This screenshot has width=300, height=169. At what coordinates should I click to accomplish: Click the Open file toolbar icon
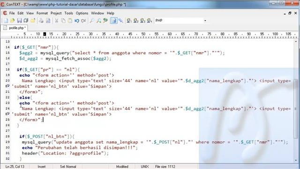tap(13, 21)
